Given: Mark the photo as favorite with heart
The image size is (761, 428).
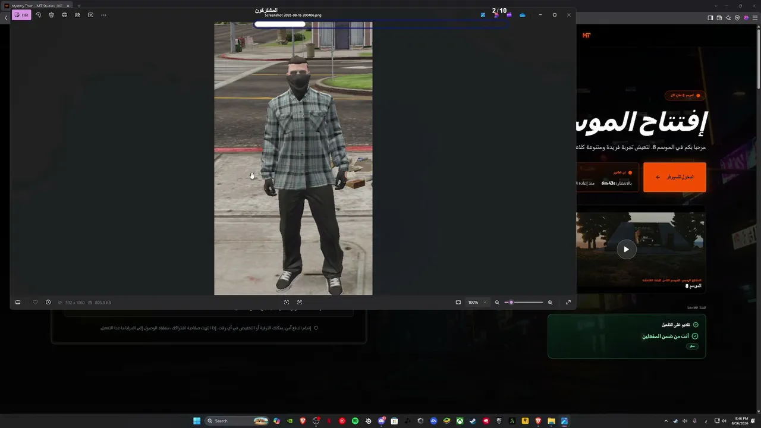Looking at the screenshot, I should pyautogui.click(x=35, y=303).
